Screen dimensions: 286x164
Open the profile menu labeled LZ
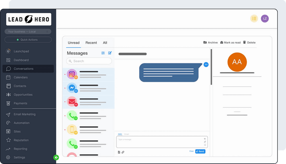pos(265,18)
